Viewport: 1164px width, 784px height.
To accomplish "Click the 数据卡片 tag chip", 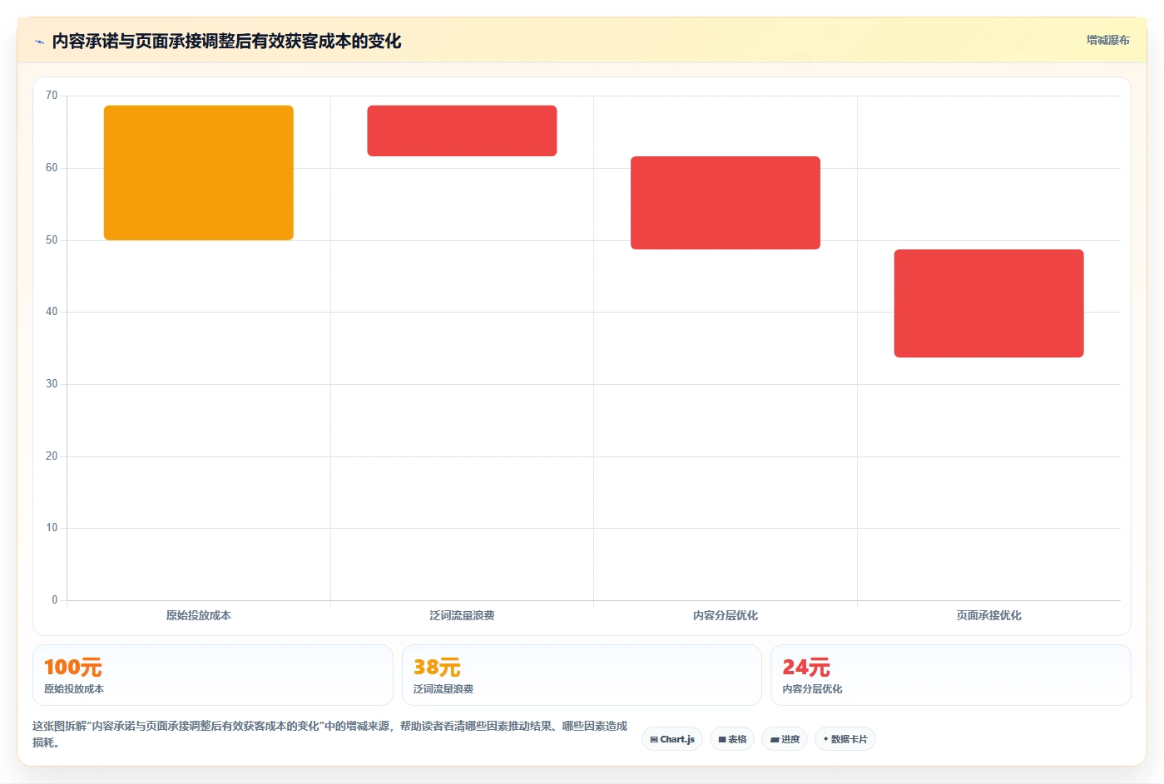I will point(845,739).
